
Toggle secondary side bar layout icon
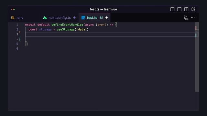click(x=186, y=9)
